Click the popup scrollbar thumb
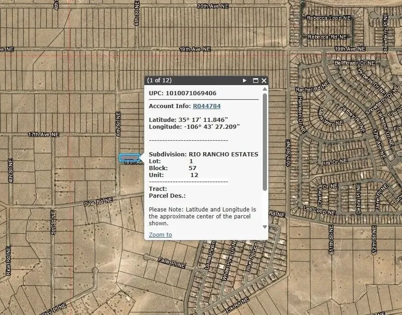402x315 pixels. click(x=265, y=142)
